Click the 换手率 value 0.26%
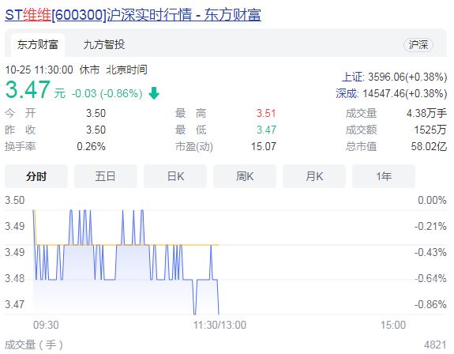Image resolution: width=454 pixels, height=354 pixels. coord(92,147)
